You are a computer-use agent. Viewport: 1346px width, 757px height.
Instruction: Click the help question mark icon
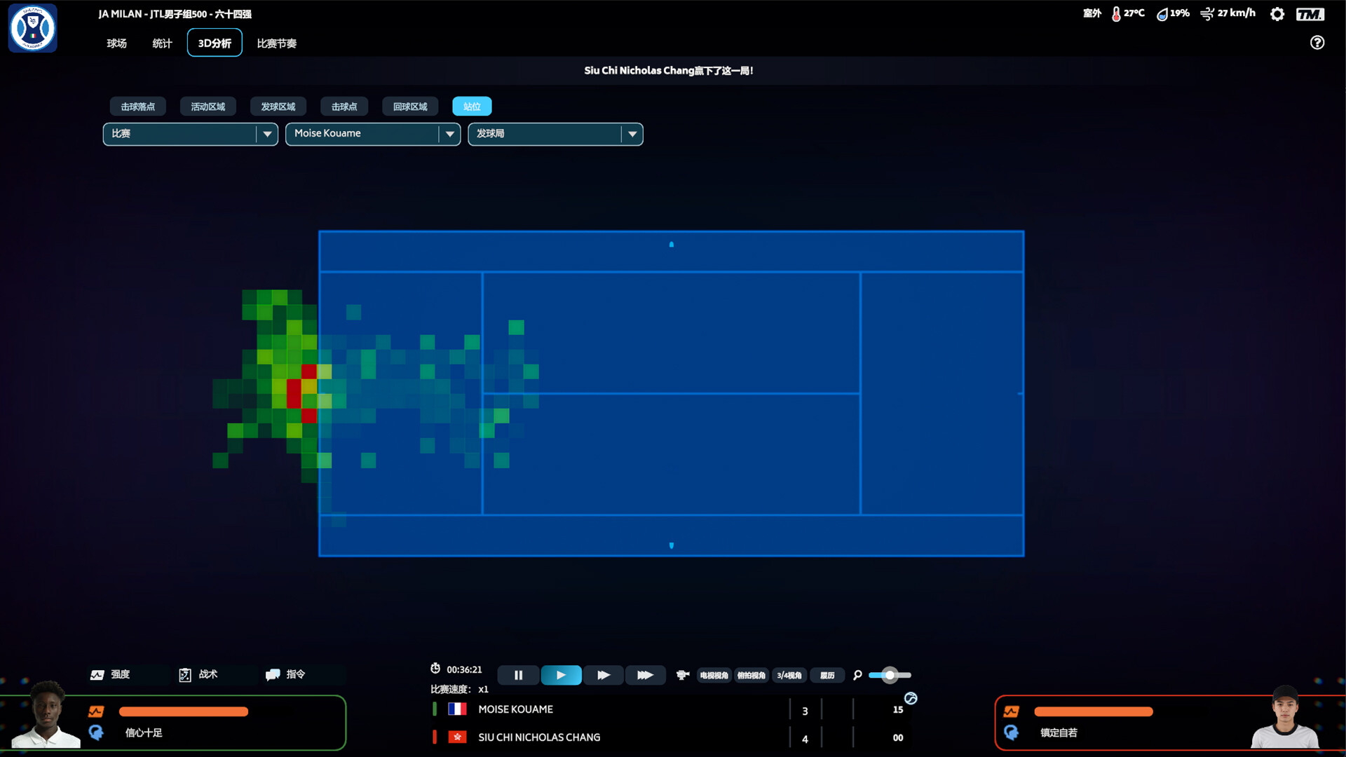[1317, 43]
